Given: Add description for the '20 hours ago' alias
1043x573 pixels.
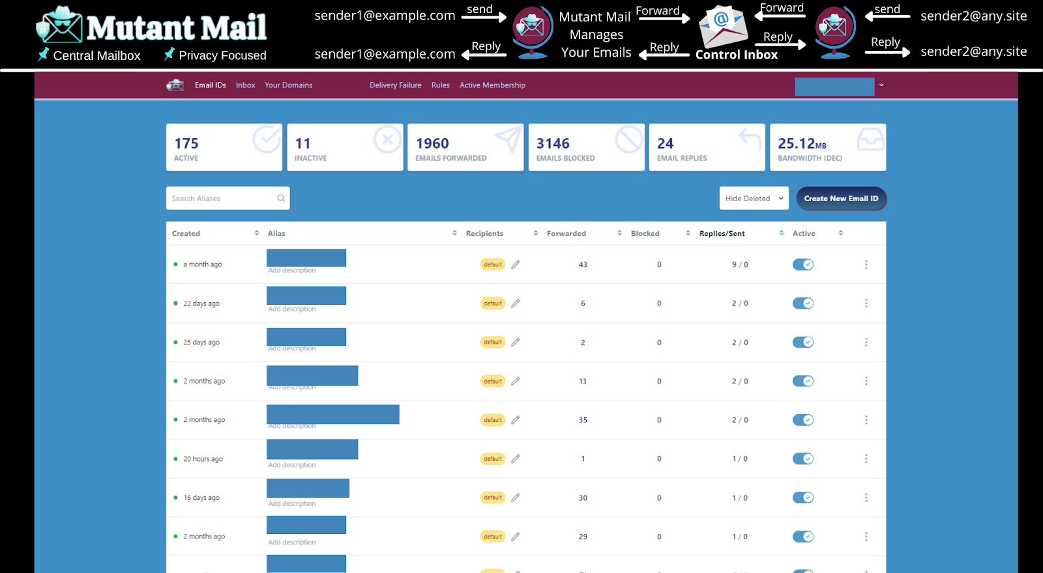Looking at the screenshot, I should [x=292, y=465].
